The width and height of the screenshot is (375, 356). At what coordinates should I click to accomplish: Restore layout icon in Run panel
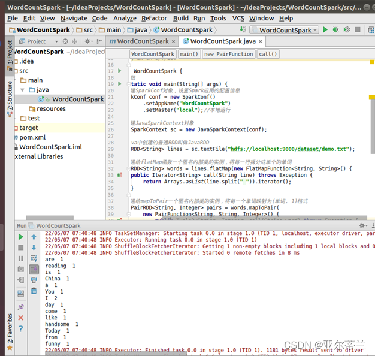pyautogui.click(x=21, y=293)
